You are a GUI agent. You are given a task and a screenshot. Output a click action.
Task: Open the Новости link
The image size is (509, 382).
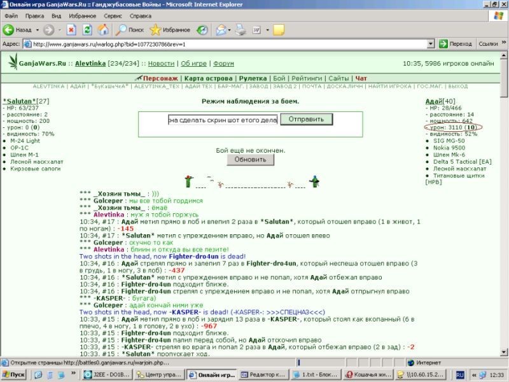click(x=161, y=63)
